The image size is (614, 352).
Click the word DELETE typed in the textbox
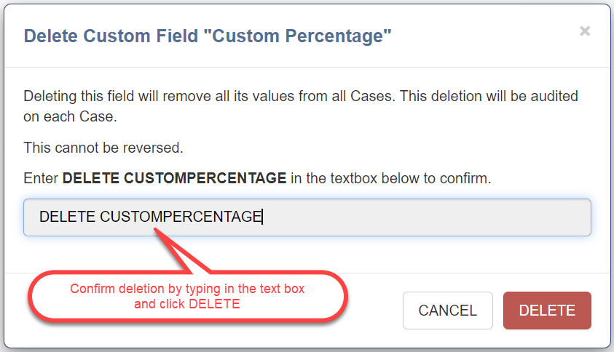click(x=67, y=217)
